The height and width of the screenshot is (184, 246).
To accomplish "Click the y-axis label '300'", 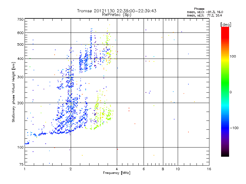I will (x=20, y=77).
